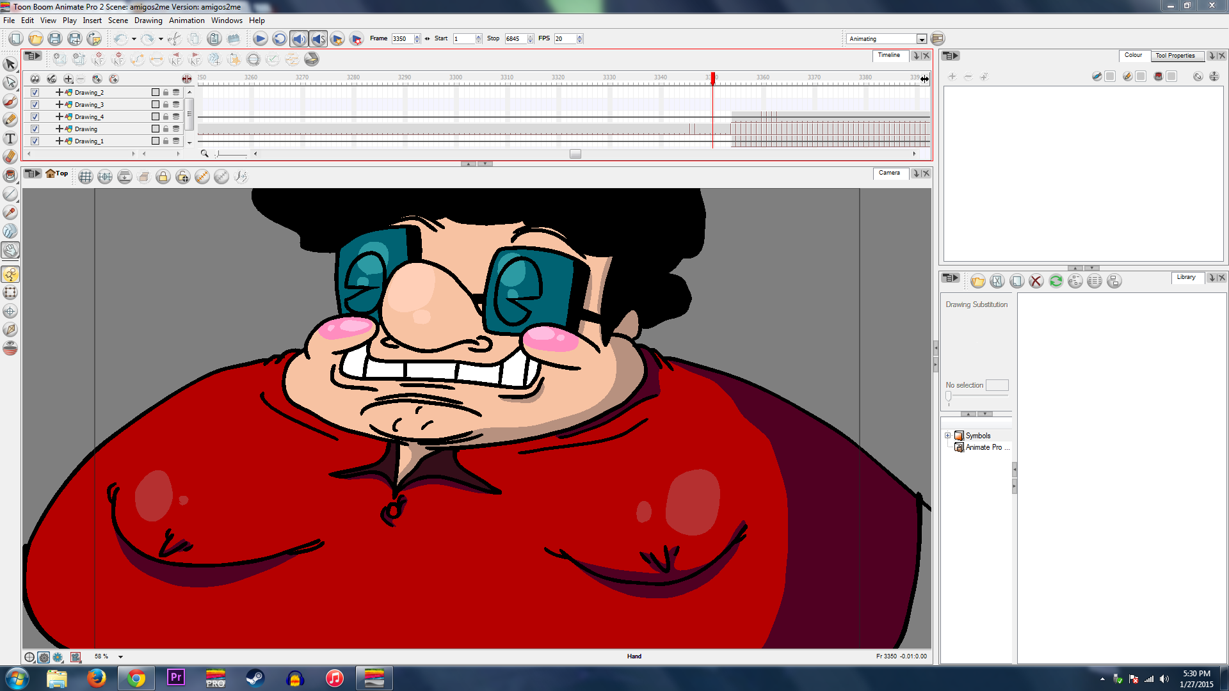
Task: Open the Timeline view menu button
Action: tap(32, 56)
